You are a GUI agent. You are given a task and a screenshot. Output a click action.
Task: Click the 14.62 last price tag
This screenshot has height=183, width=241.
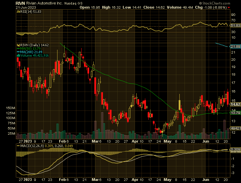point(235,104)
